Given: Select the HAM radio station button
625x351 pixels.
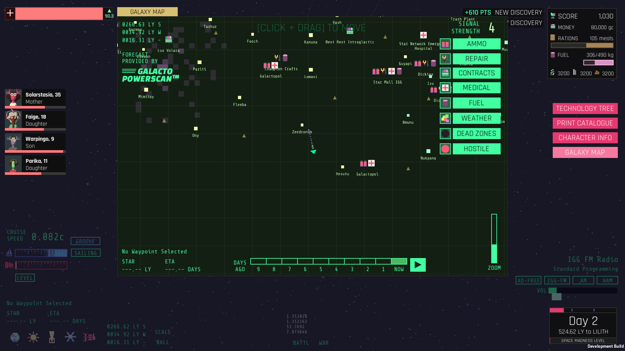Looking at the screenshot, I should pos(607,280).
